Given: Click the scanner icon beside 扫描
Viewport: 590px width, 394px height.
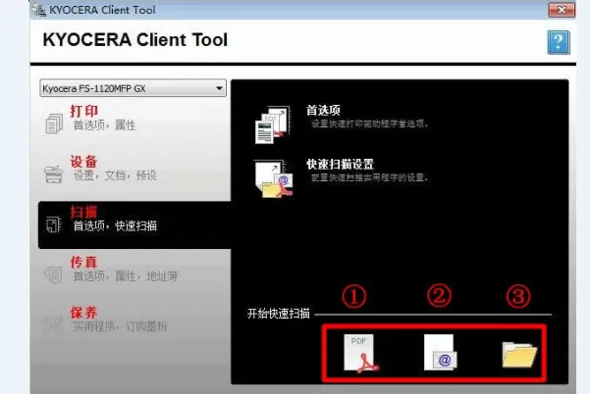Looking at the screenshot, I should [x=53, y=224].
